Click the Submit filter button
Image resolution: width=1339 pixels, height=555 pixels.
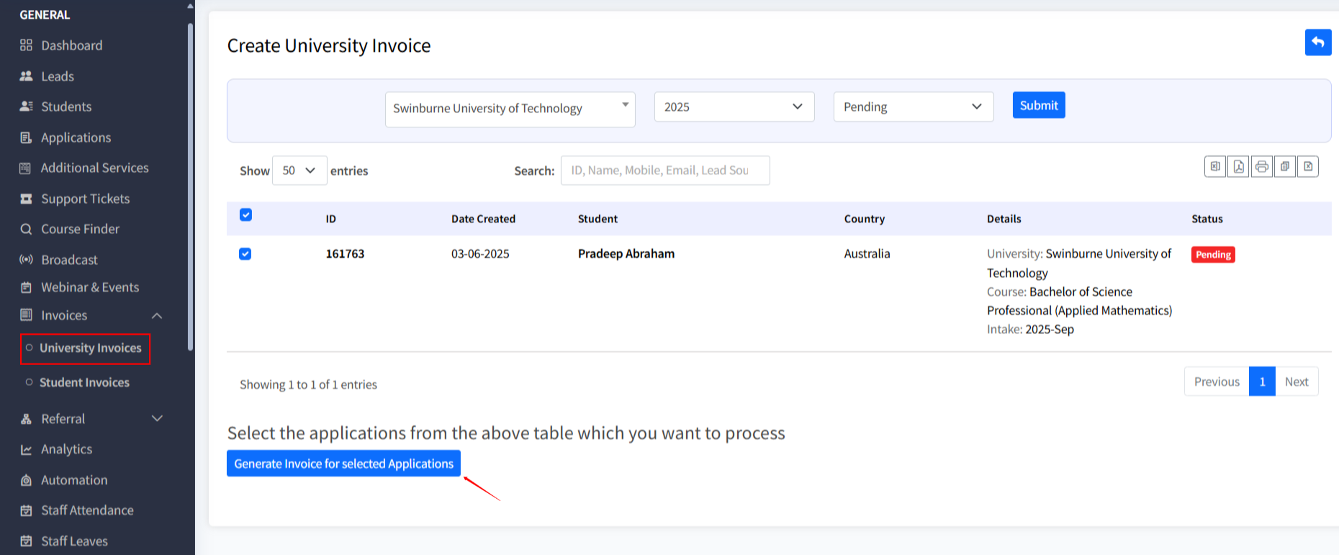point(1038,106)
